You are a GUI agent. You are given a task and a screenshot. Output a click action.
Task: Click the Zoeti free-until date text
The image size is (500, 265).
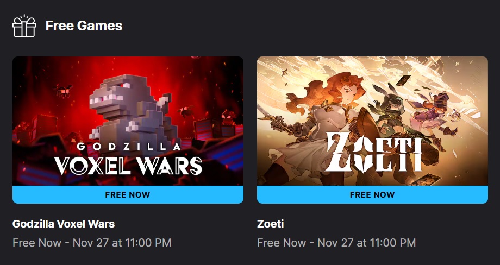pyautogui.click(x=336, y=243)
